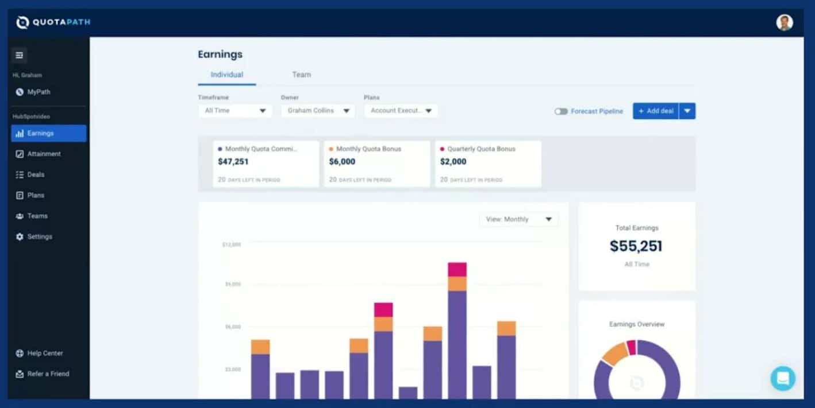Expand the Add deal arrow dropdown
The width and height of the screenshot is (815, 408).
click(687, 111)
